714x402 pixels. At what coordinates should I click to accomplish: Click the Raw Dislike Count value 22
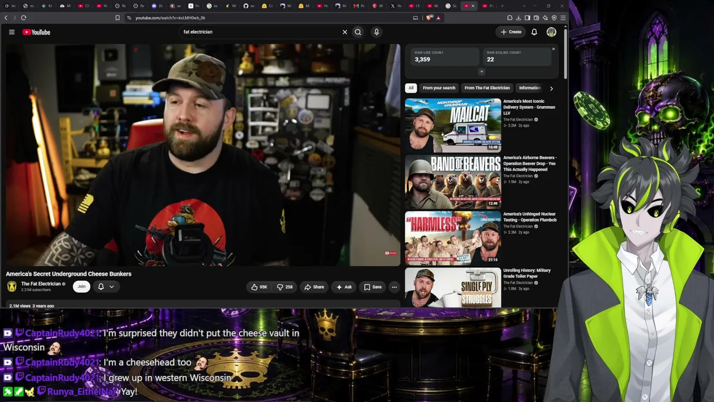(490, 59)
